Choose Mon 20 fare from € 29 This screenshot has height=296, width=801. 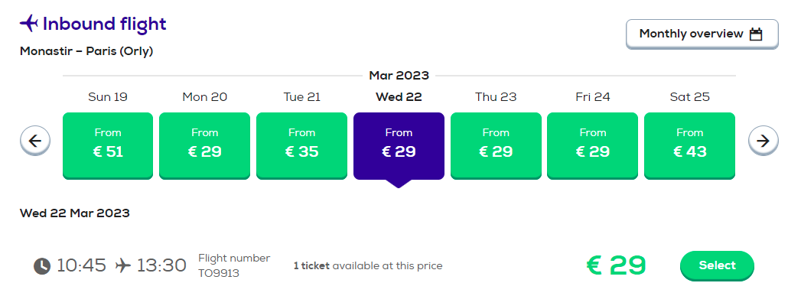[x=205, y=146]
